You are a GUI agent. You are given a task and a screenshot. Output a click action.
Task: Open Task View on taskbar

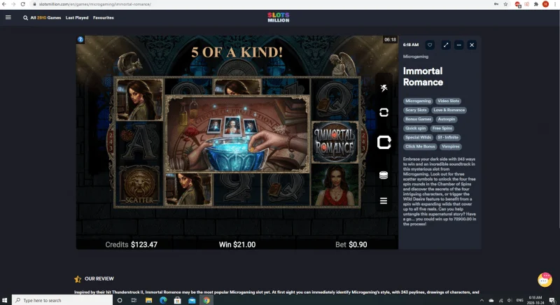tap(134, 300)
